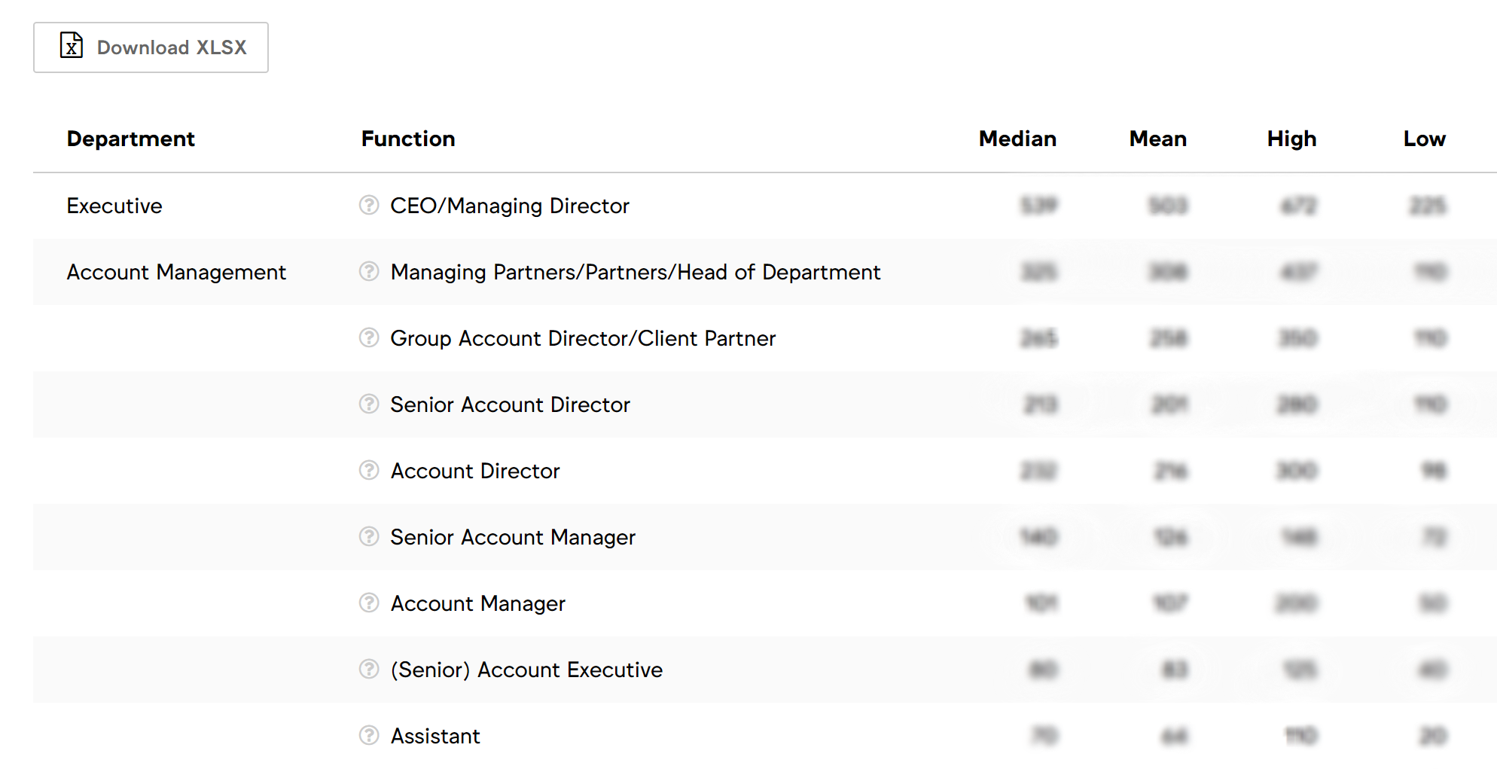Click the Department column header
This screenshot has width=1497, height=769.
coord(130,139)
